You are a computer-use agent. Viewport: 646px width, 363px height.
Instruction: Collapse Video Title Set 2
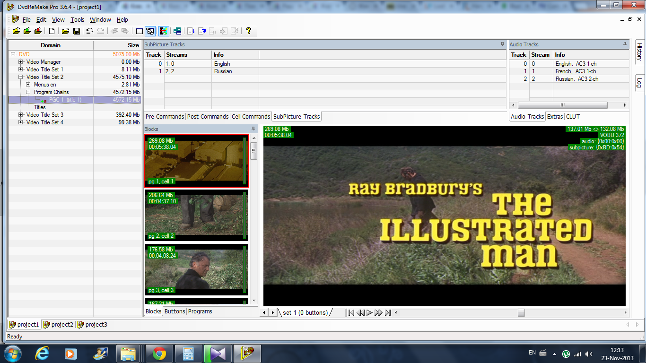21,77
